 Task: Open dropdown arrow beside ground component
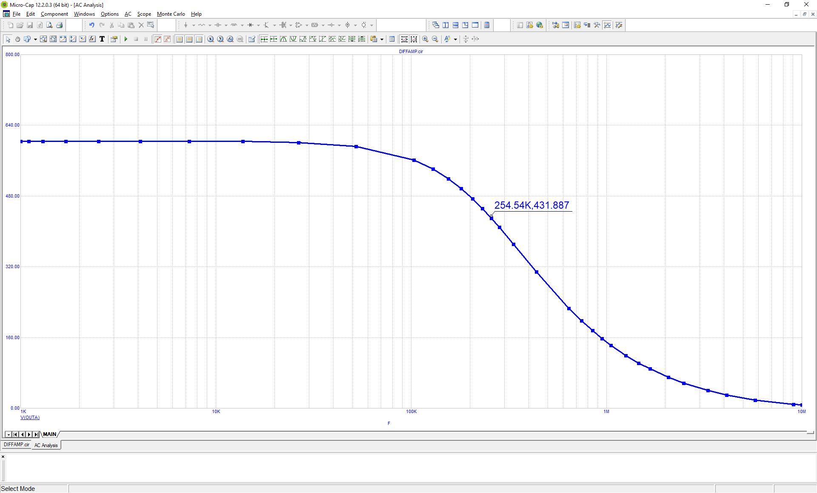point(194,25)
